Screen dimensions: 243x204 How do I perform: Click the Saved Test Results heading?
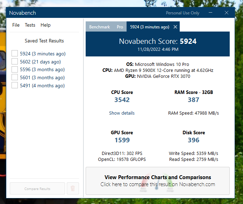44,41
